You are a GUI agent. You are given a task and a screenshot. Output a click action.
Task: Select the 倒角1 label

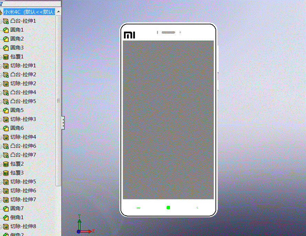pyautogui.click(x=17, y=217)
